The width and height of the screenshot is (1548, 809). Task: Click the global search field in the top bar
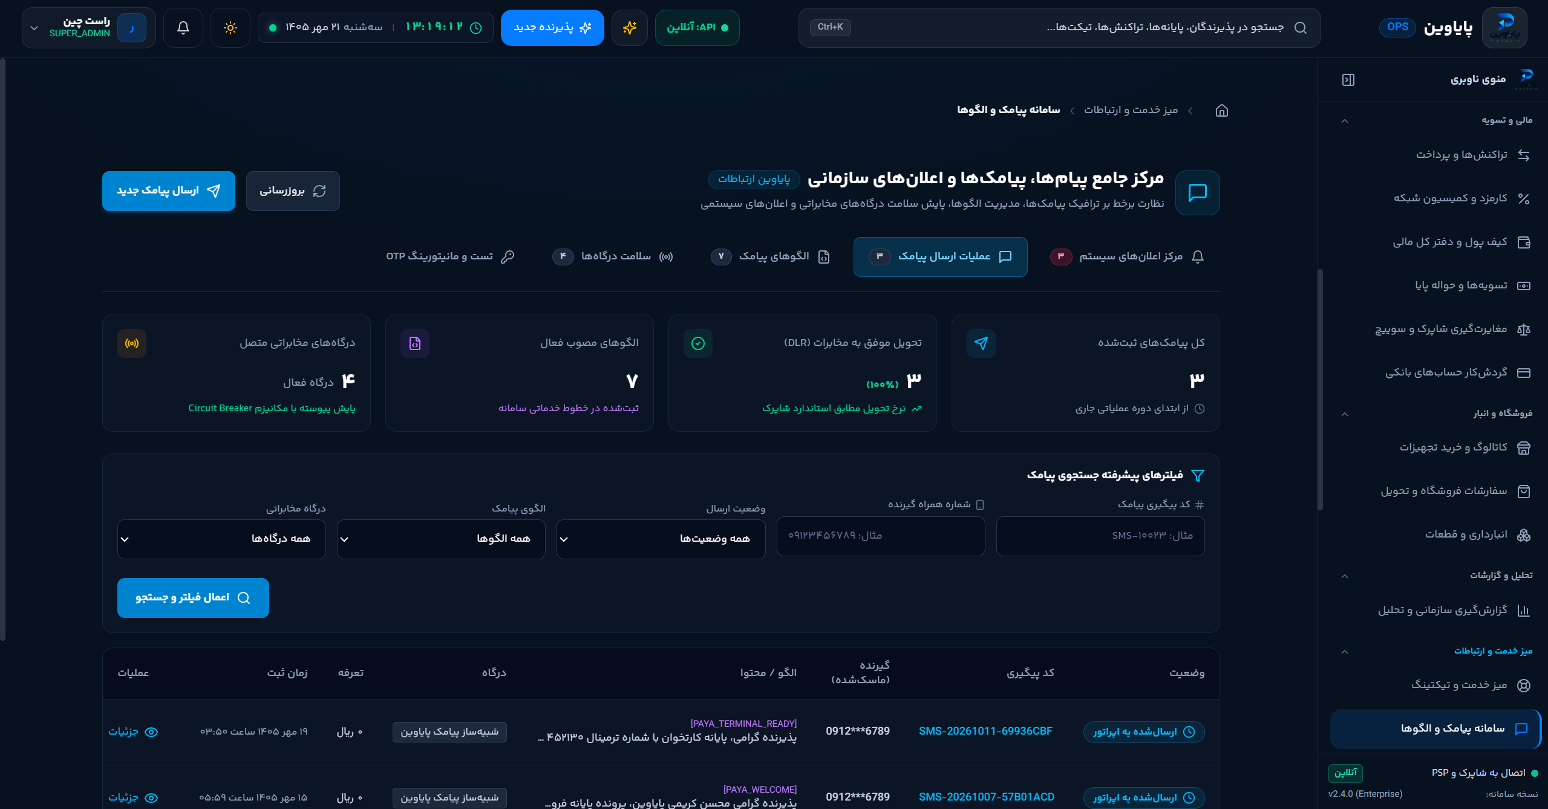(1059, 28)
